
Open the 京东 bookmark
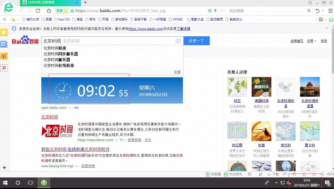coord(90,19)
